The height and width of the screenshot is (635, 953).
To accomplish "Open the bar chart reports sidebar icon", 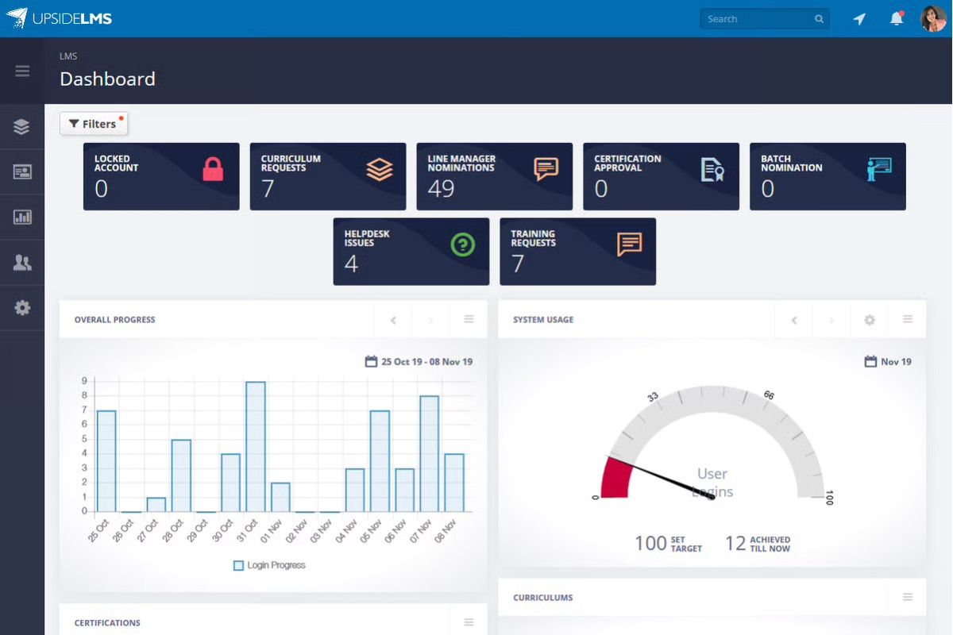I will 22,217.
